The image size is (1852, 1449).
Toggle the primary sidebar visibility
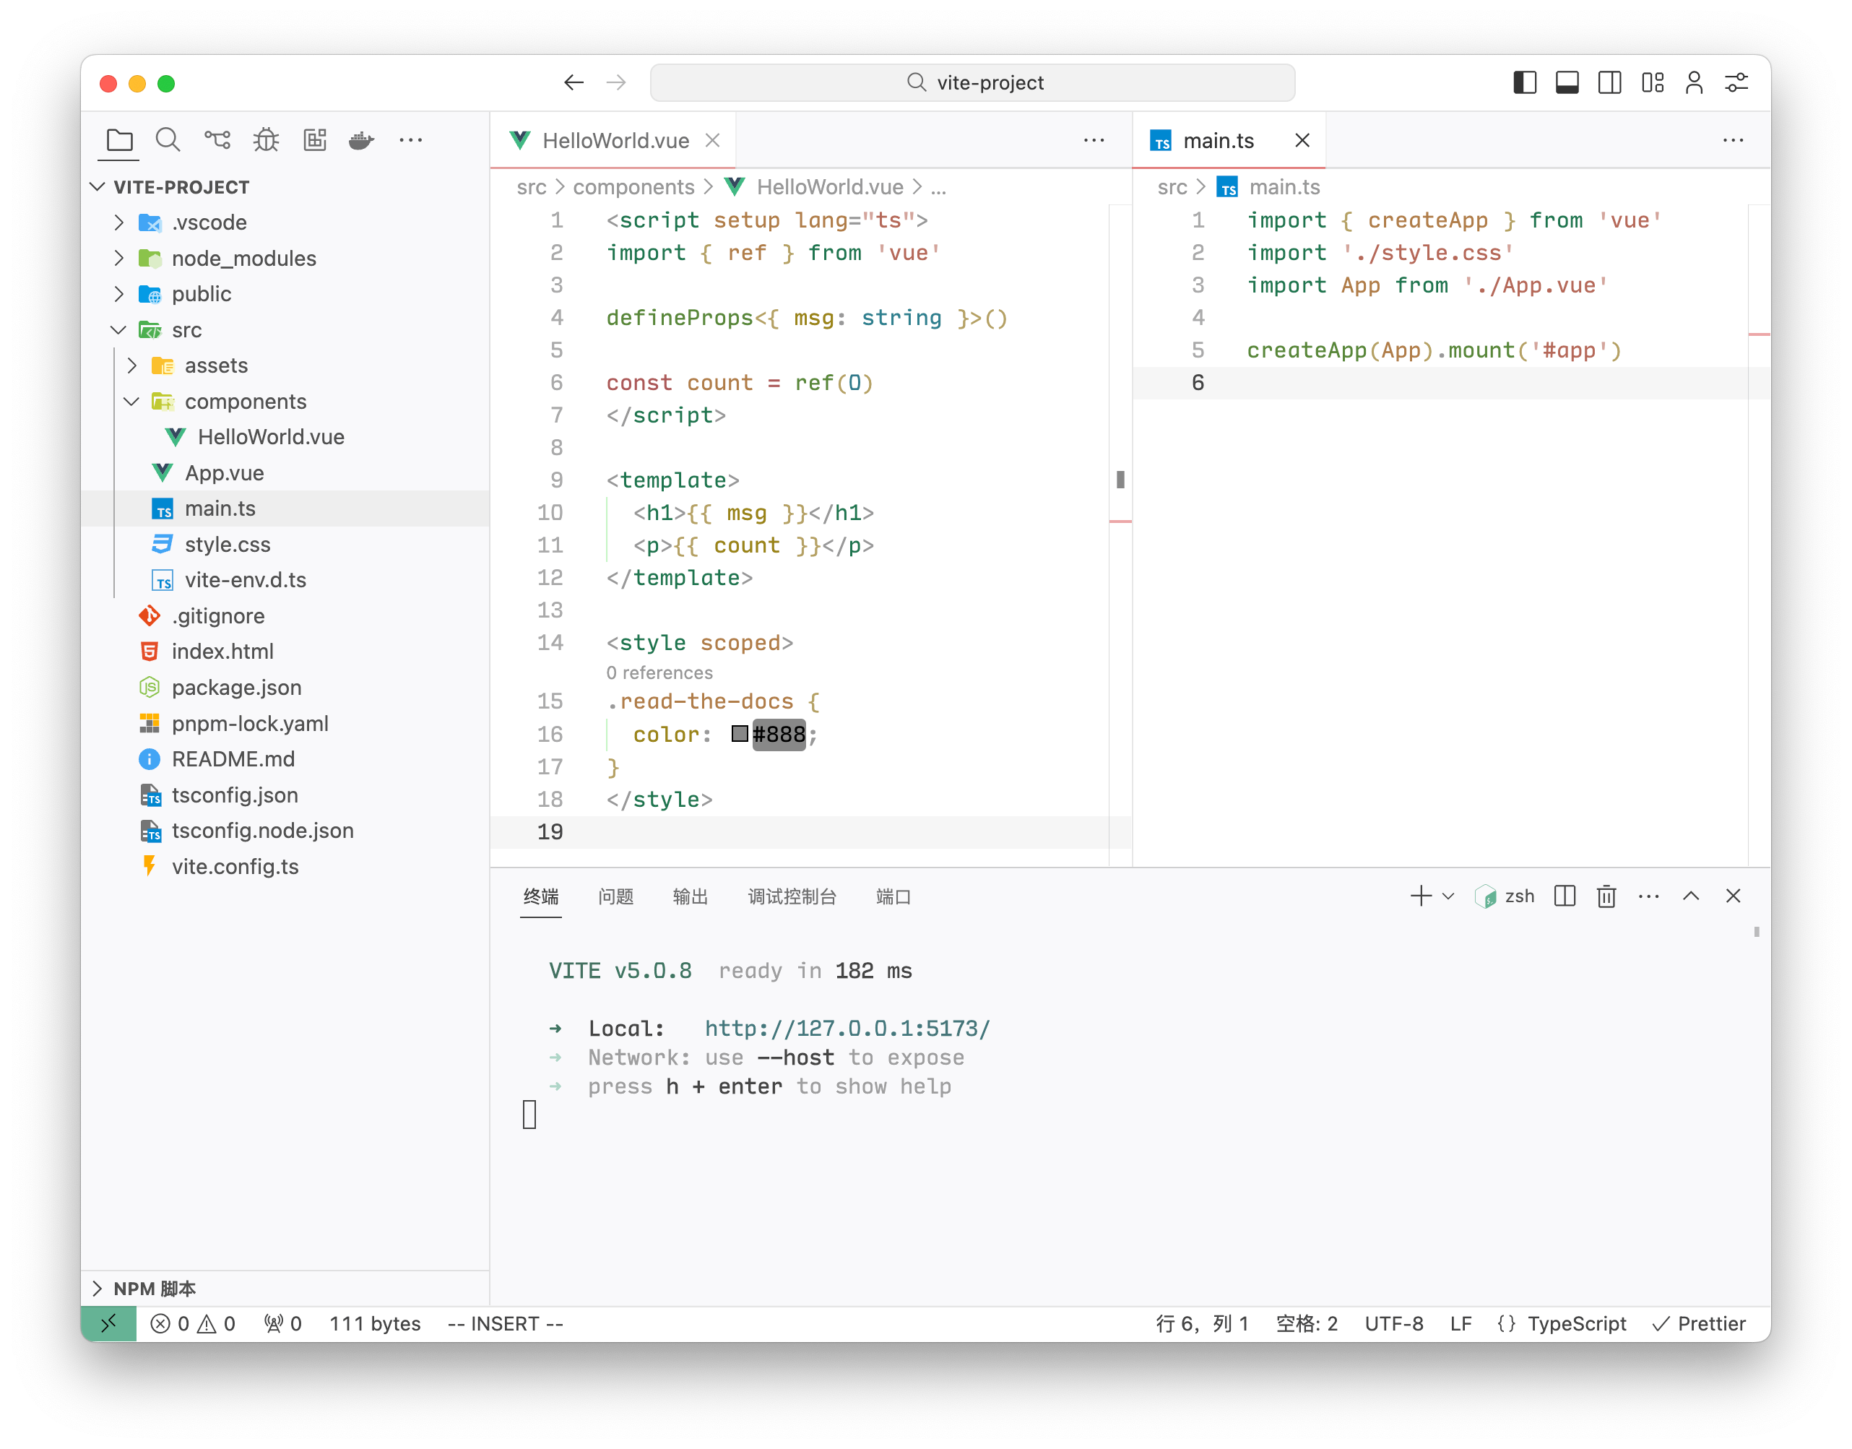click(1525, 82)
